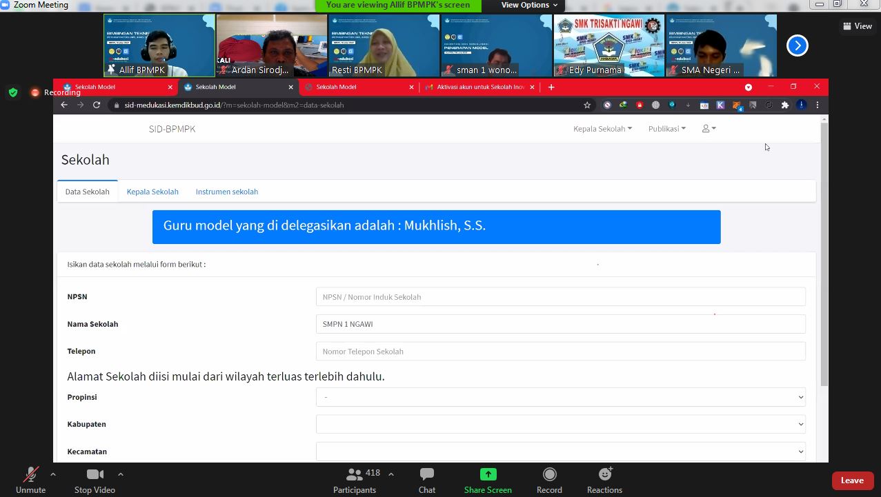Leave the meeting
This screenshot has width=881, height=497.
click(x=852, y=480)
